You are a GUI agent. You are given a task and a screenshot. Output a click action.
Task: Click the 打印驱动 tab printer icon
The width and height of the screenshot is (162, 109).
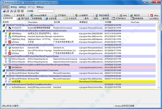point(56,15)
